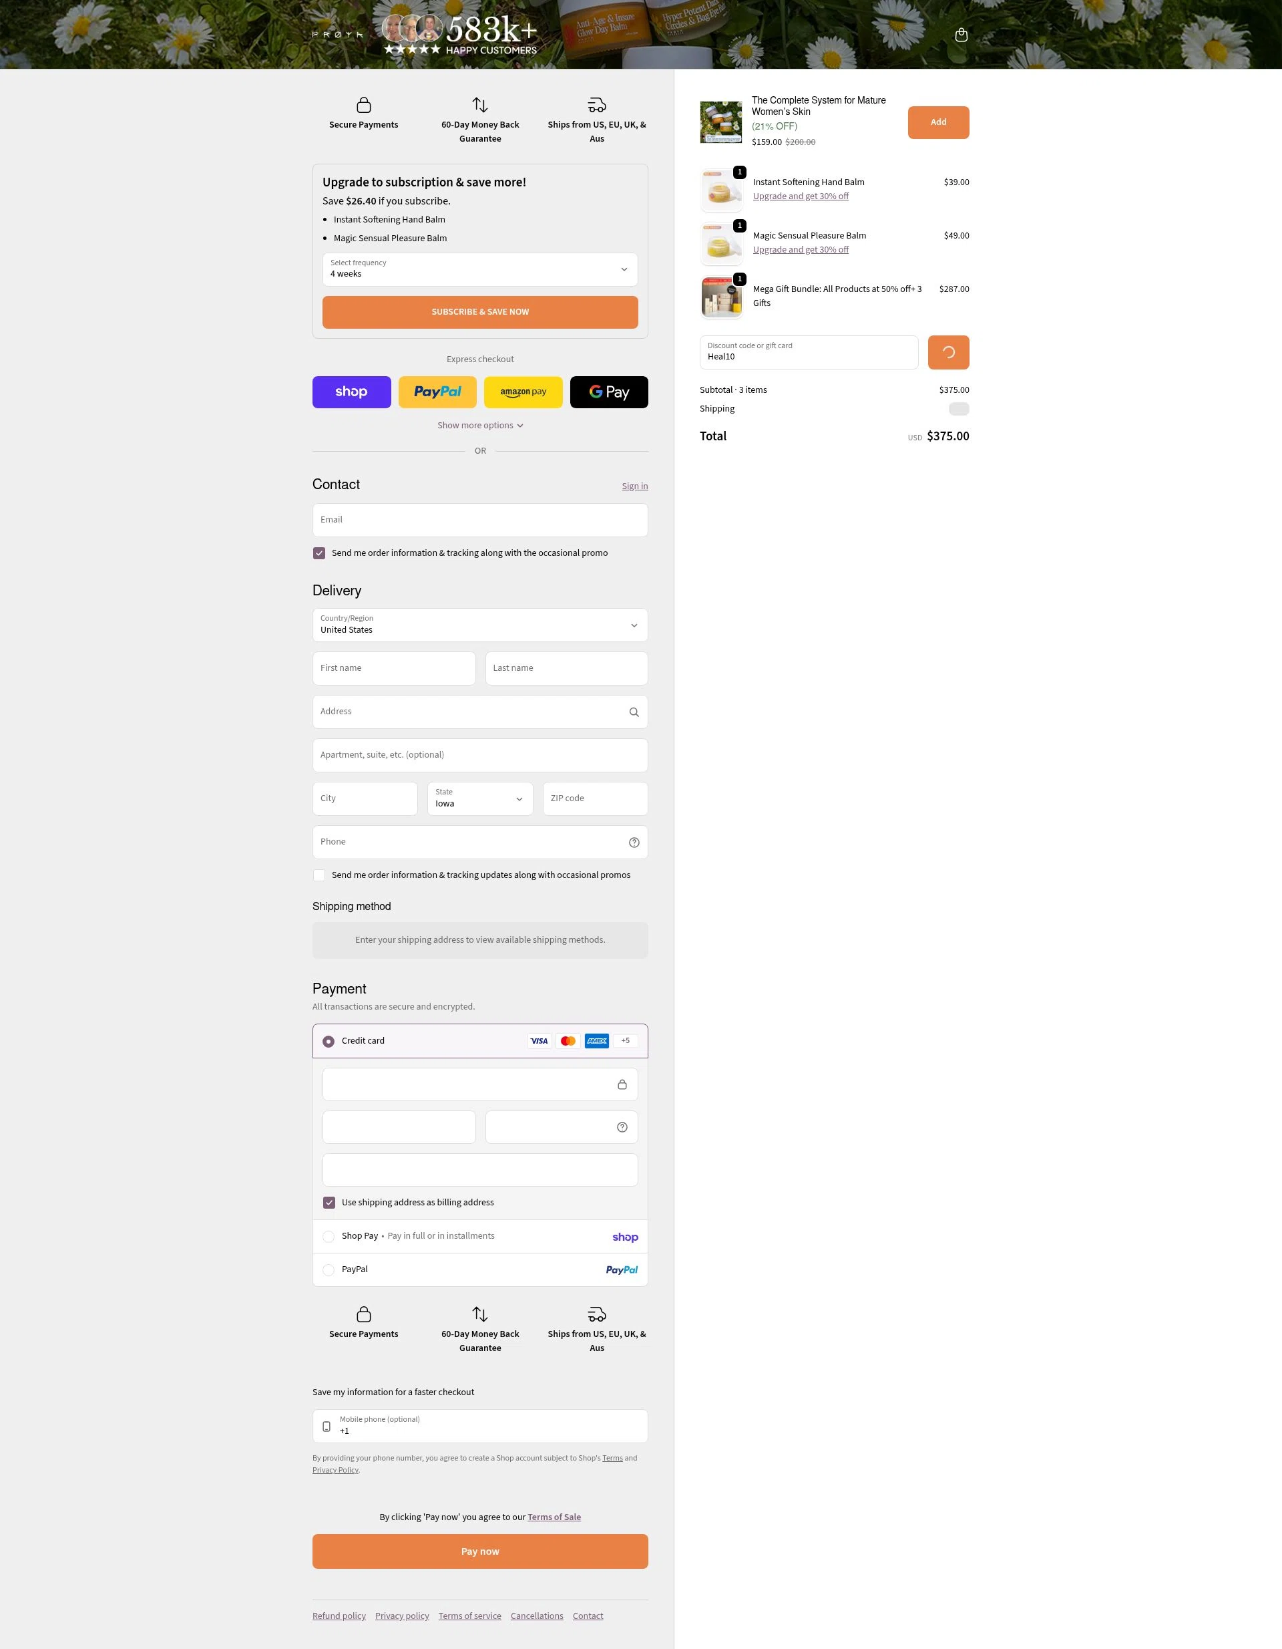Open the subscription frequency dropdown

click(480, 269)
